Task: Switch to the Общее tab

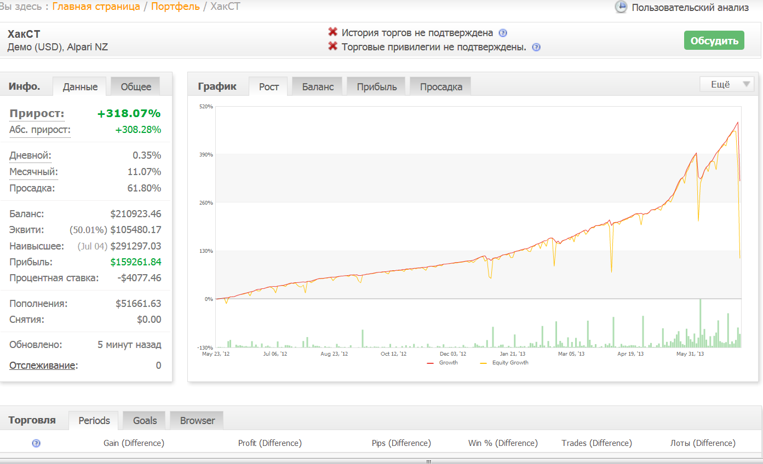Action: pos(136,86)
